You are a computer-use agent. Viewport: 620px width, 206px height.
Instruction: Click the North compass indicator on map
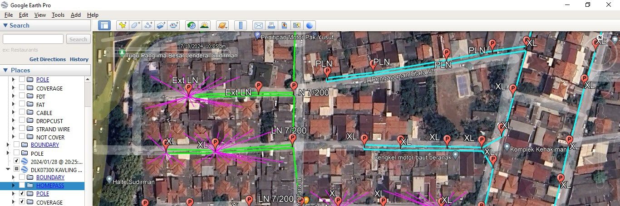point(600,37)
